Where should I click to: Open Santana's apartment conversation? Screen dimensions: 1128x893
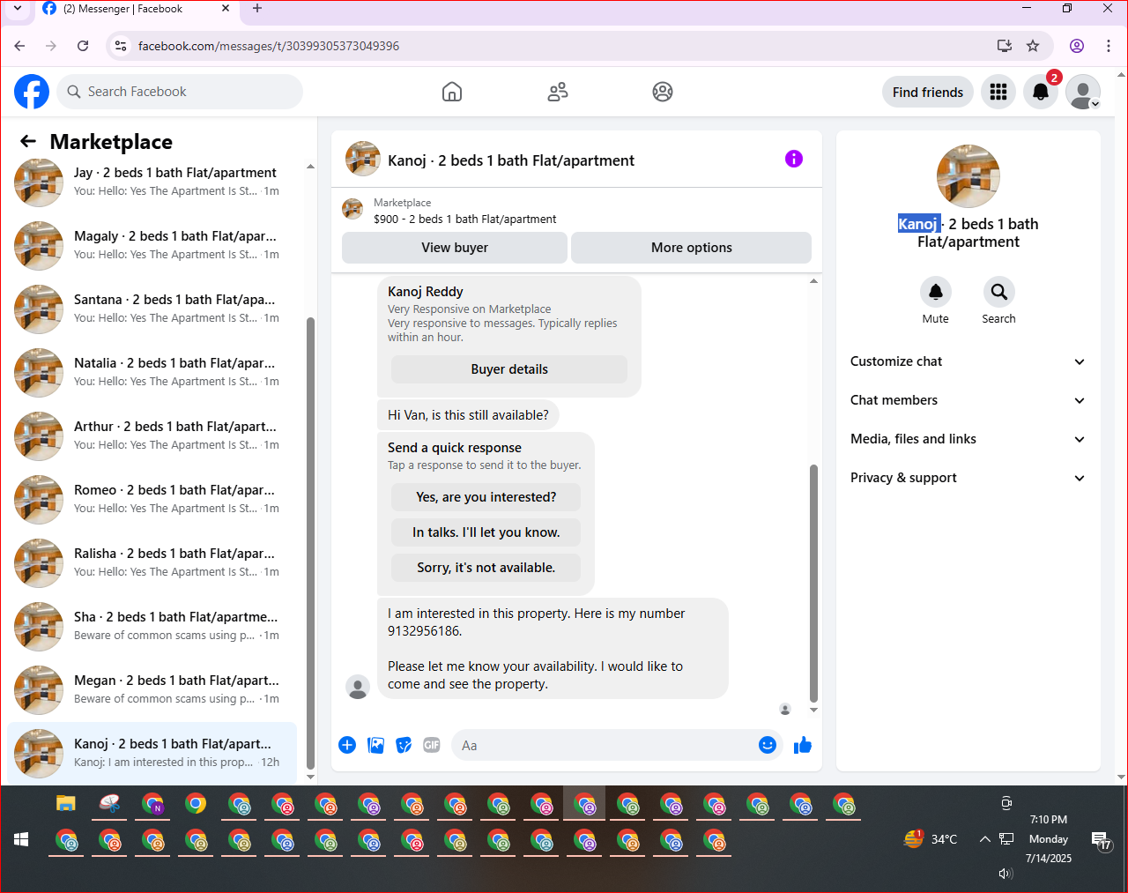[152, 309]
